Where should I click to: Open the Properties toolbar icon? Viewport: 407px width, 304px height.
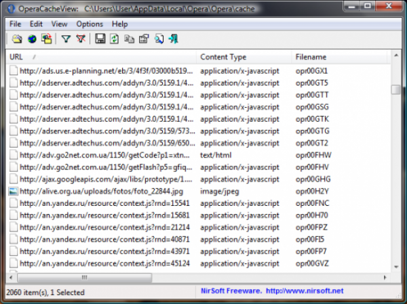pyautogui.click(x=144, y=39)
